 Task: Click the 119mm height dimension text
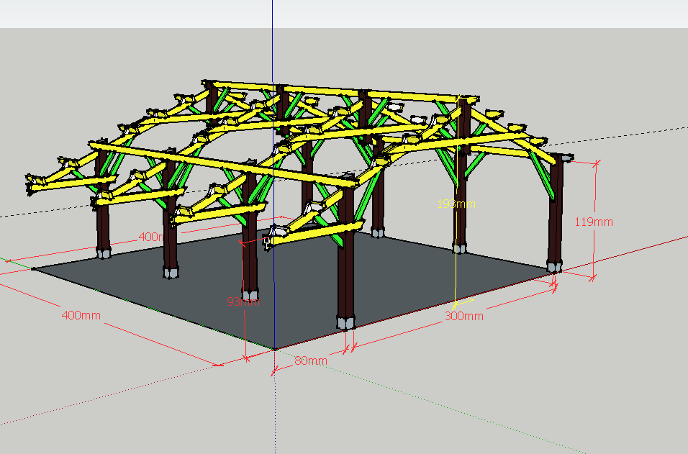(594, 222)
